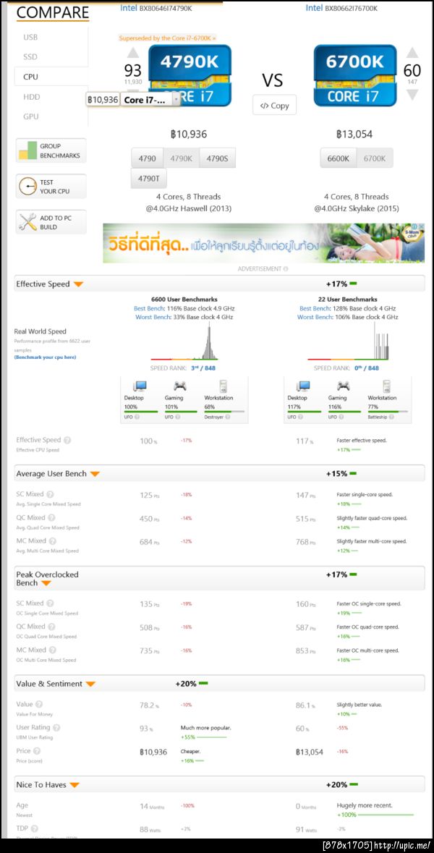Open the Intel brand link above 6700K

pyautogui.click(x=314, y=8)
